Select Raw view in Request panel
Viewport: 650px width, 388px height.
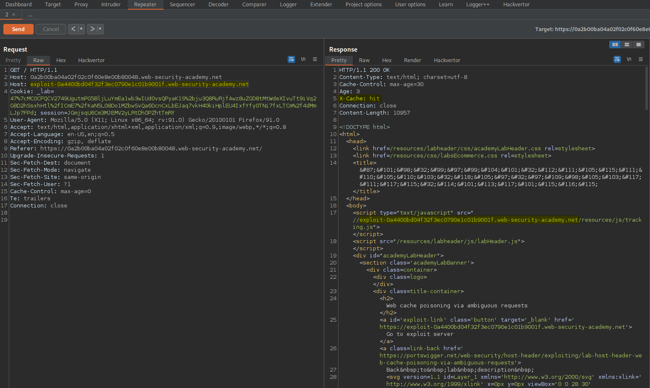[x=38, y=60]
